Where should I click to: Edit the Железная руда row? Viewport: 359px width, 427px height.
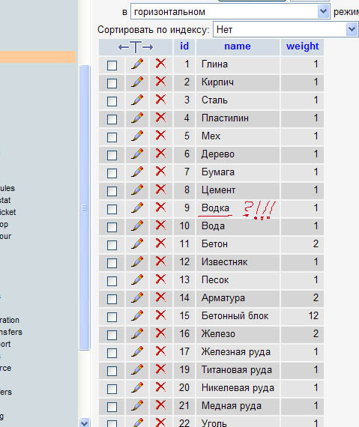[x=136, y=351]
